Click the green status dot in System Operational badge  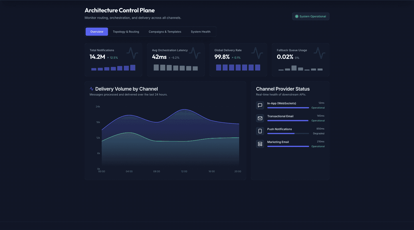coord(297,16)
